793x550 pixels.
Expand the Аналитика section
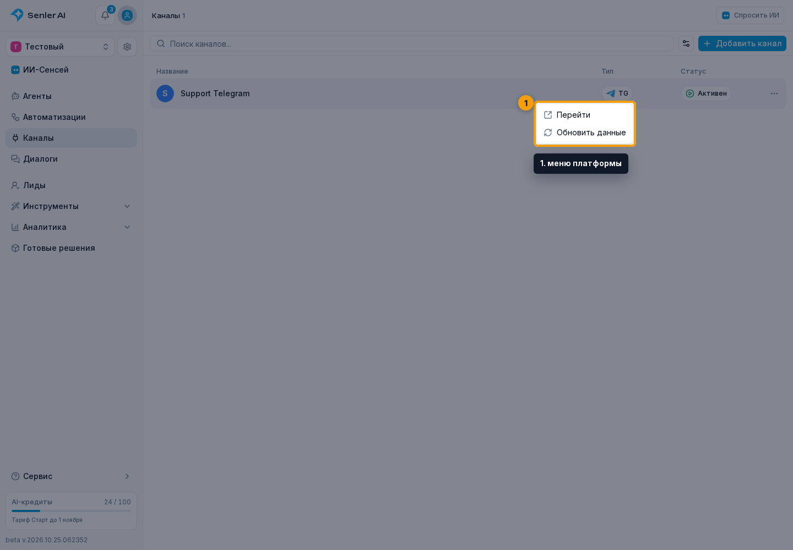pos(71,227)
